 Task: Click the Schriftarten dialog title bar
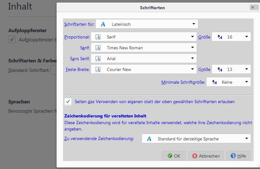coord(152,7)
